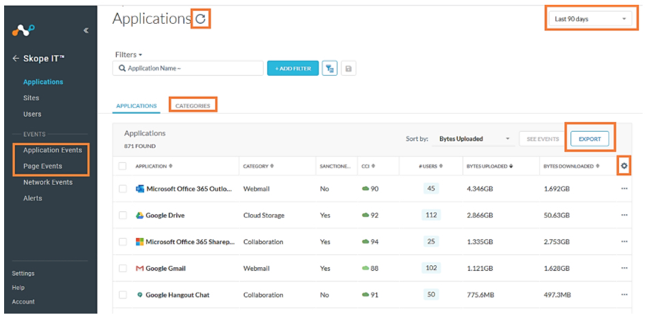Click the Hangout Chat app icon
Image resolution: width=647 pixels, height=315 pixels.
click(x=140, y=295)
